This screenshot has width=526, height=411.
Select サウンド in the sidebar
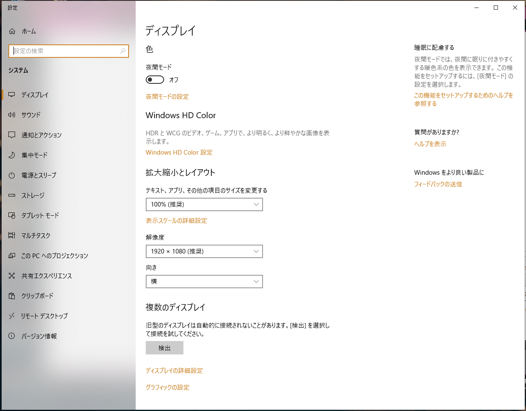[68, 115]
